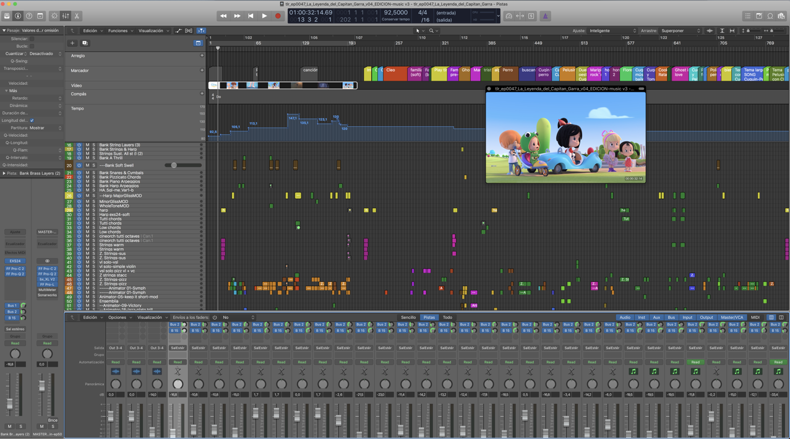Open the mixer Opciones menu
Image resolution: width=790 pixels, height=439 pixels.
pyautogui.click(x=119, y=318)
